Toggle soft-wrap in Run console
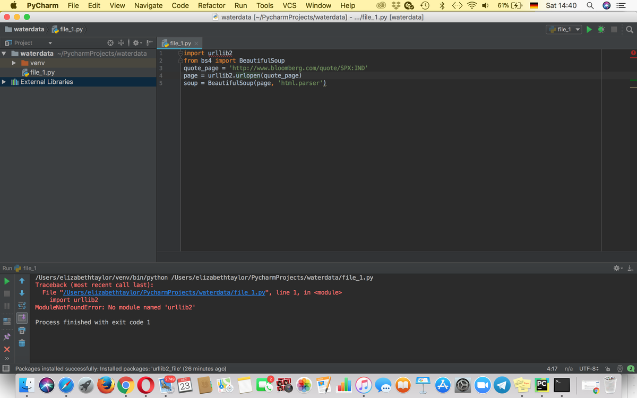This screenshot has width=637, height=398. pyautogui.click(x=21, y=305)
